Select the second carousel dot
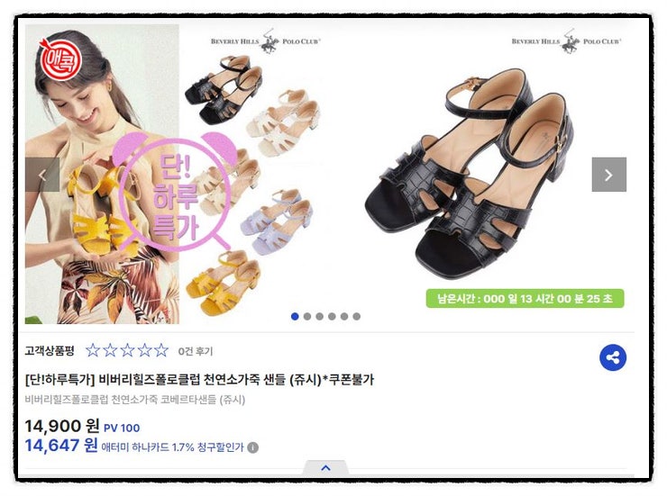The image size is (667, 496). (x=307, y=316)
